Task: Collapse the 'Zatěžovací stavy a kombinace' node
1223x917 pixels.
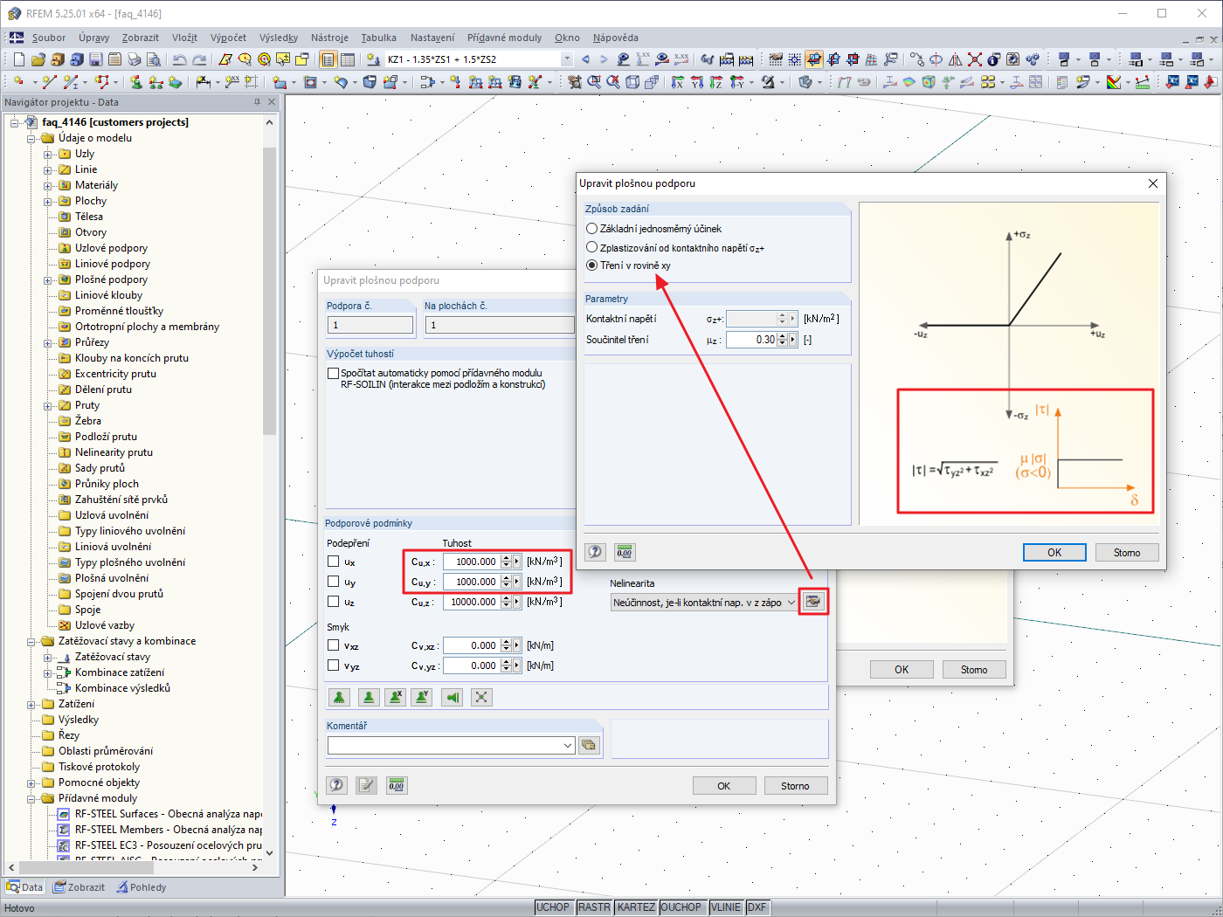Action: 31,641
